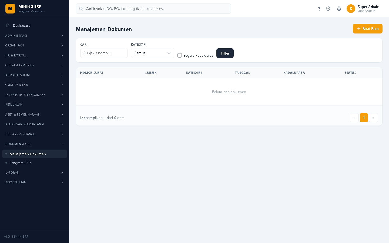This screenshot has width=389, height=243.
Task: Click the Mining ERP logo
Action: (x=10, y=9)
